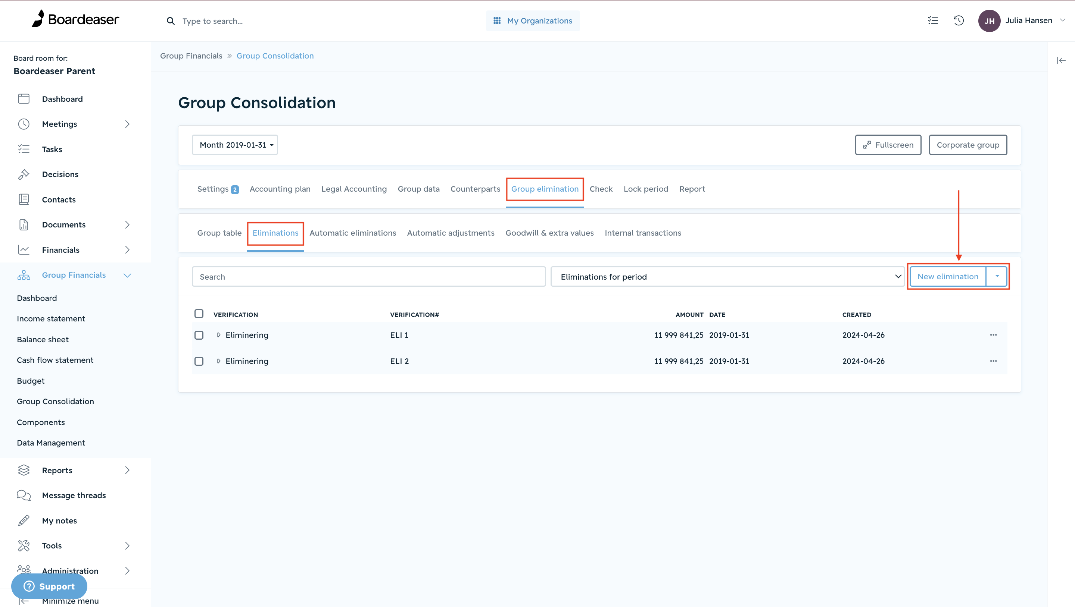Open Income statement in sidebar
Image resolution: width=1075 pixels, height=607 pixels.
point(51,318)
